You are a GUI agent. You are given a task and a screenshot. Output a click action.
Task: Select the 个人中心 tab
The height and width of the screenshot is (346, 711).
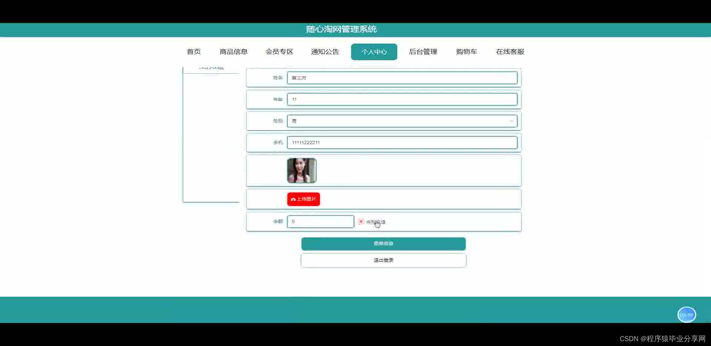pyautogui.click(x=374, y=52)
